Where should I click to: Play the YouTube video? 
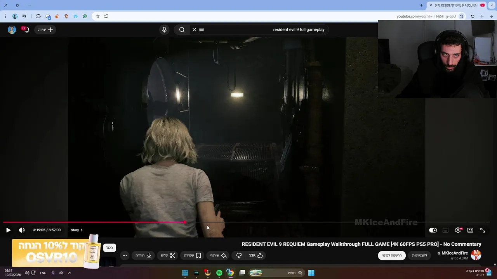point(8,230)
